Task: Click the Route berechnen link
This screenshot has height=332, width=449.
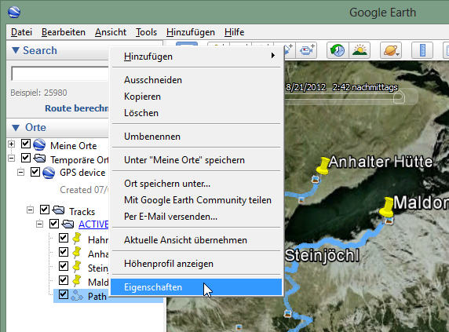Action: point(77,108)
